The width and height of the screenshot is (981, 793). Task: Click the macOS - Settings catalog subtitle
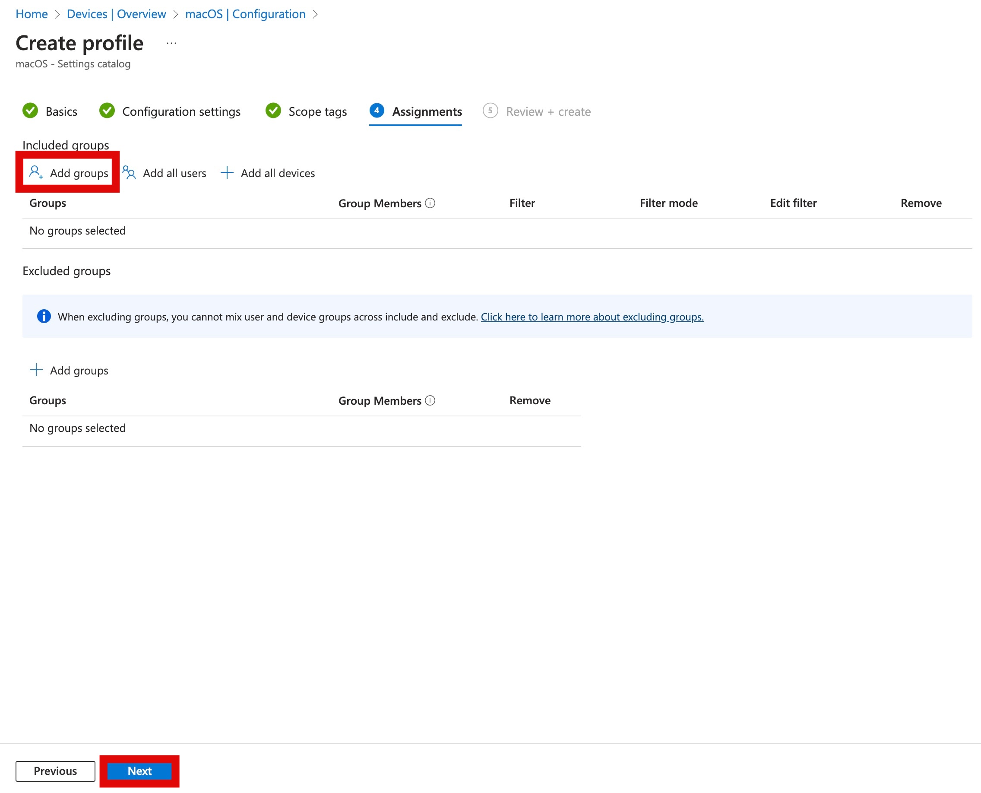tap(73, 63)
